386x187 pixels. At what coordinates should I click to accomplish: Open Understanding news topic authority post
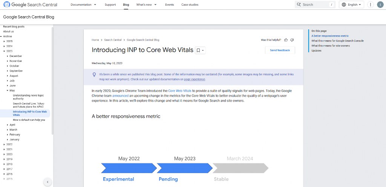click(28, 97)
